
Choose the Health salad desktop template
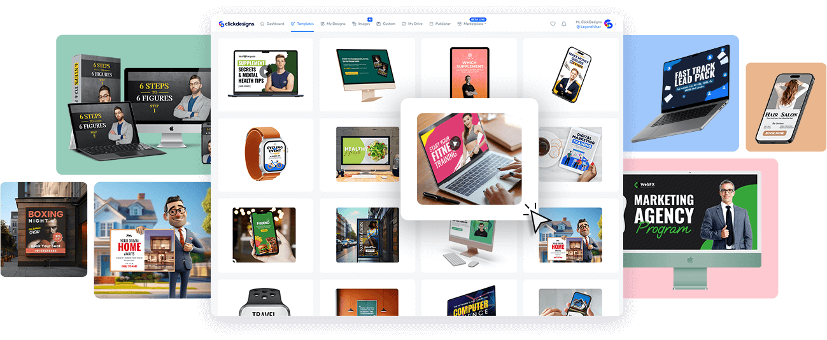click(367, 155)
